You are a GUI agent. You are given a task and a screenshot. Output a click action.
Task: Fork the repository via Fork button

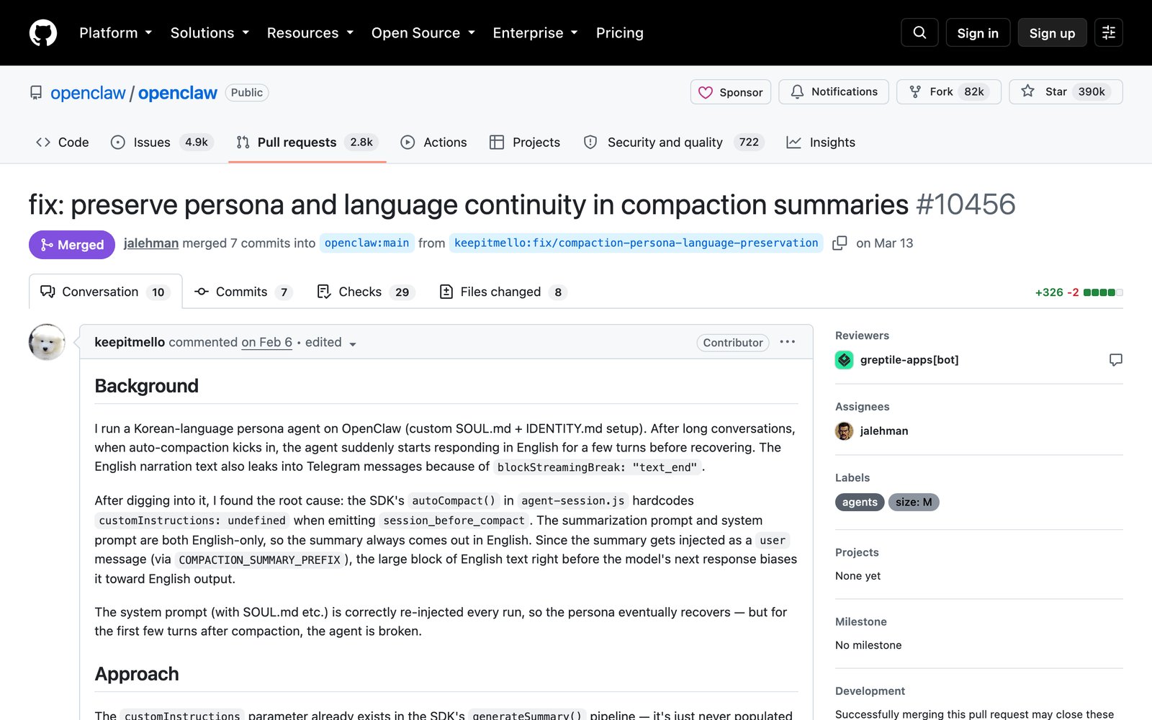point(948,92)
